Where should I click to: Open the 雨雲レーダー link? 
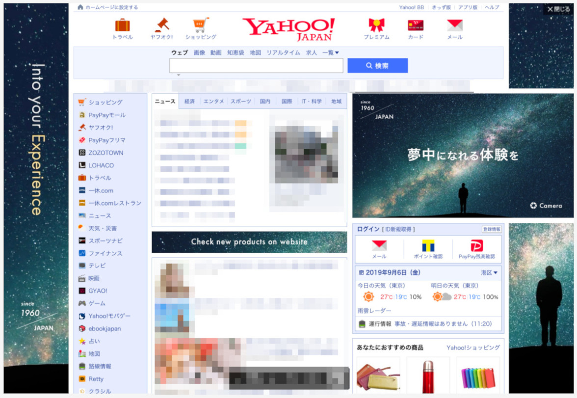[374, 311]
